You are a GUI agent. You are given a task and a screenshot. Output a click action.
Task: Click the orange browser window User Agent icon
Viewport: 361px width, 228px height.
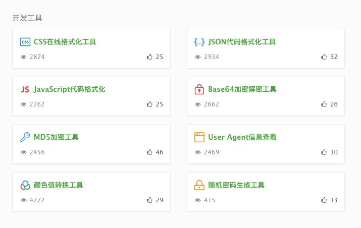click(199, 137)
